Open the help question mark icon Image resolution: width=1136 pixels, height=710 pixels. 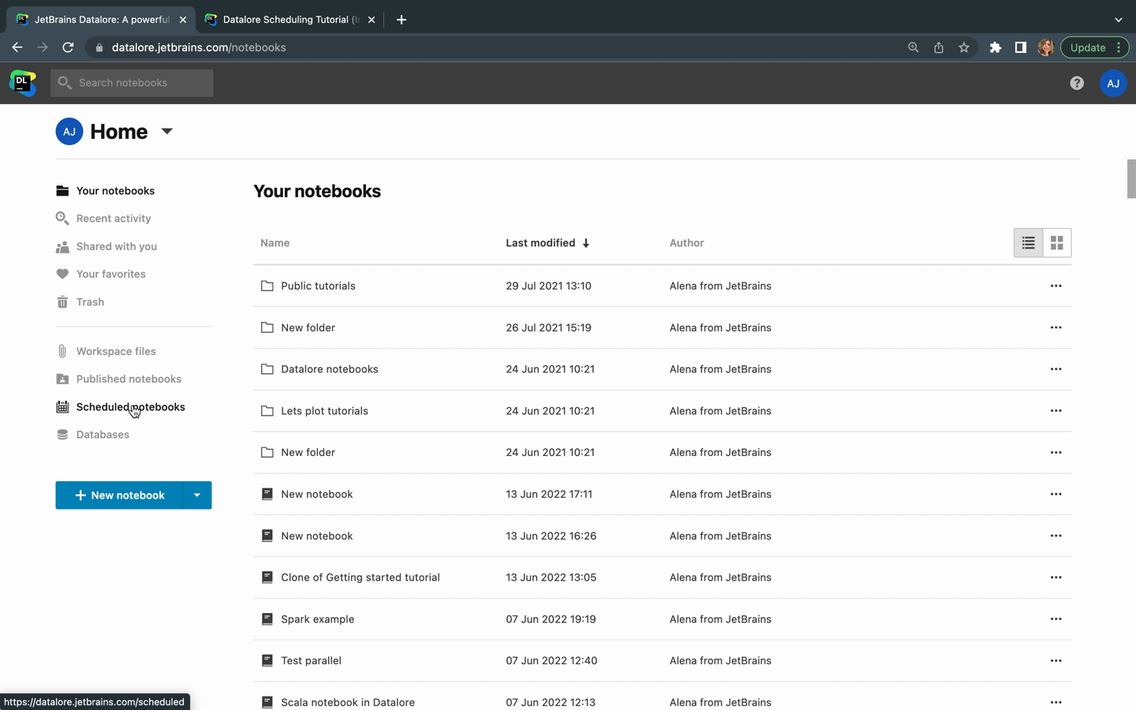1077,83
